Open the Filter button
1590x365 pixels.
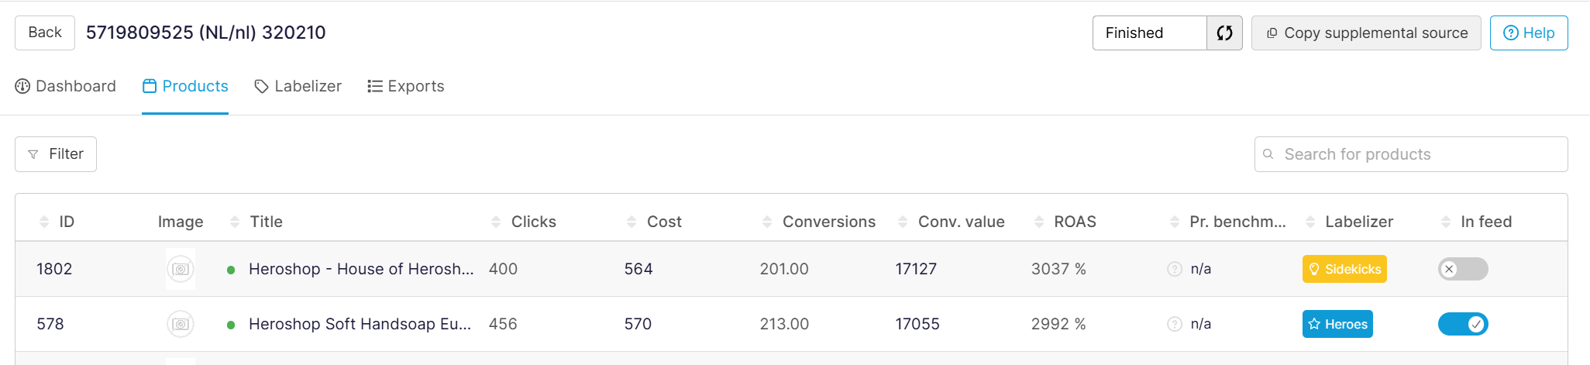point(56,154)
